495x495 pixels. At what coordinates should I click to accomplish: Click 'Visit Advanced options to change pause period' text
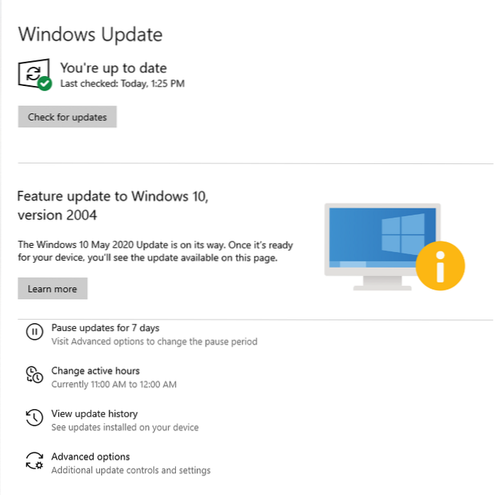pyautogui.click(x=155, y=342)
